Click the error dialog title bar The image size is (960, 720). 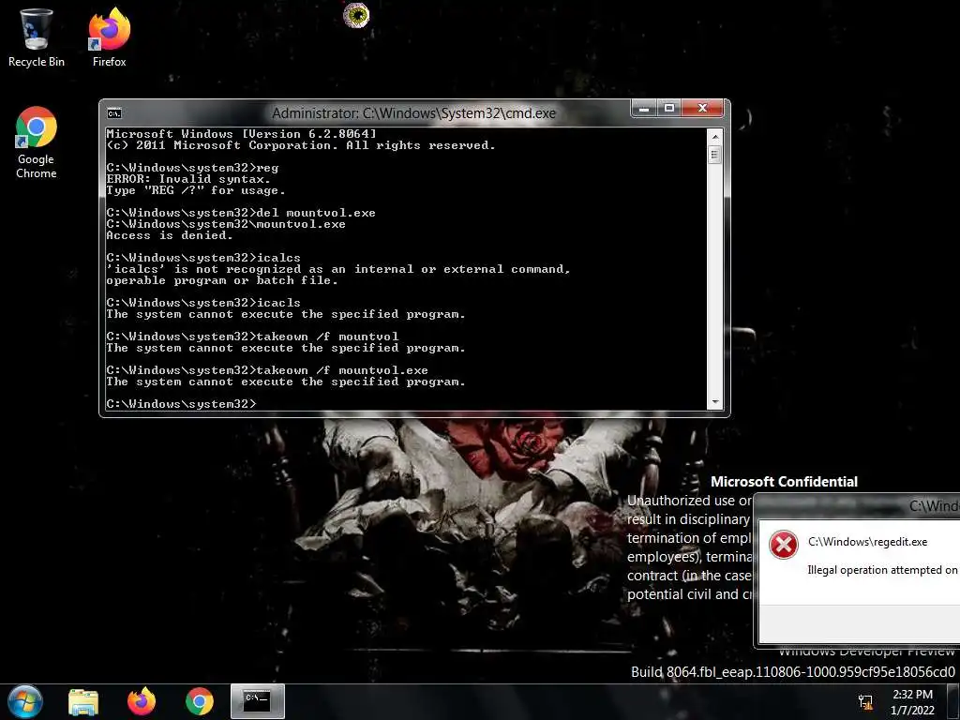[x=857, y=505]
